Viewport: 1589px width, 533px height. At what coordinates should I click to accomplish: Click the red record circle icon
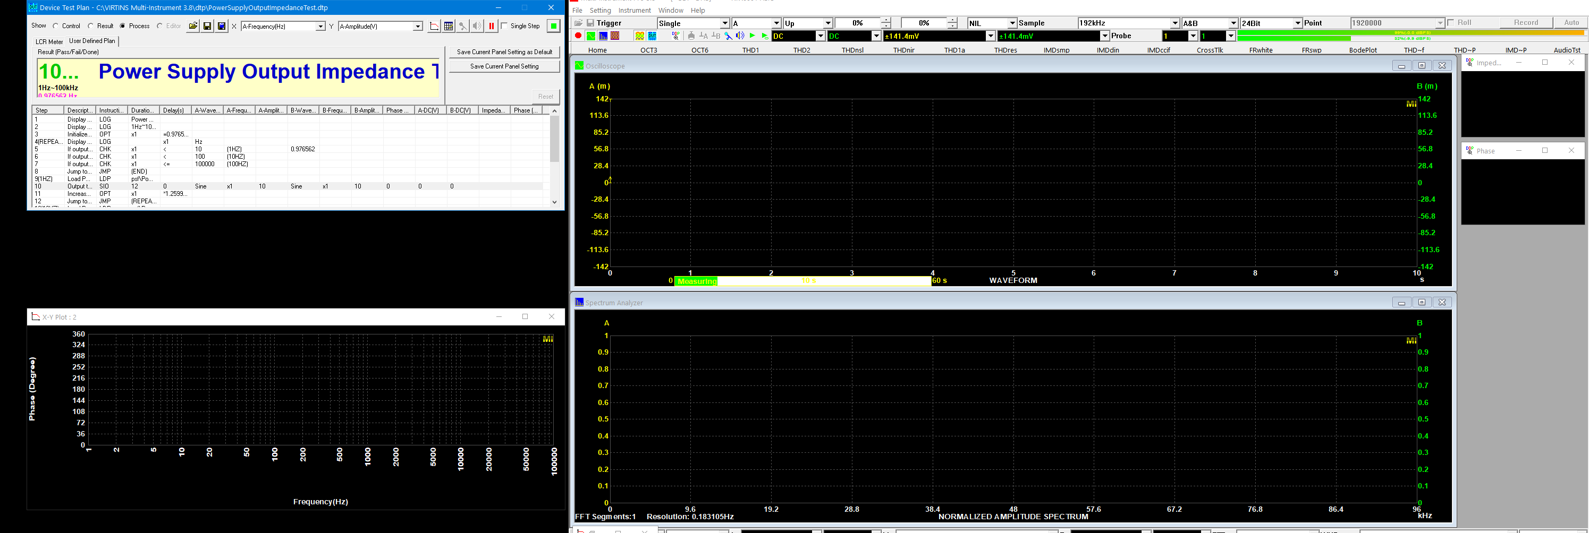click(578, 36)
